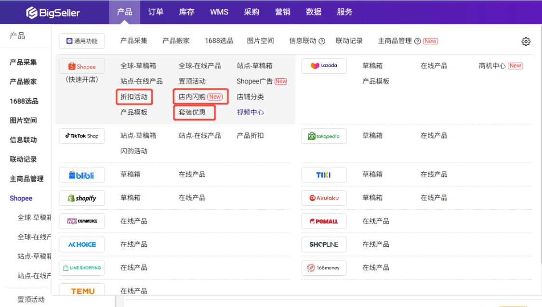Select the SHOPLINE platform button

(324, 244)
